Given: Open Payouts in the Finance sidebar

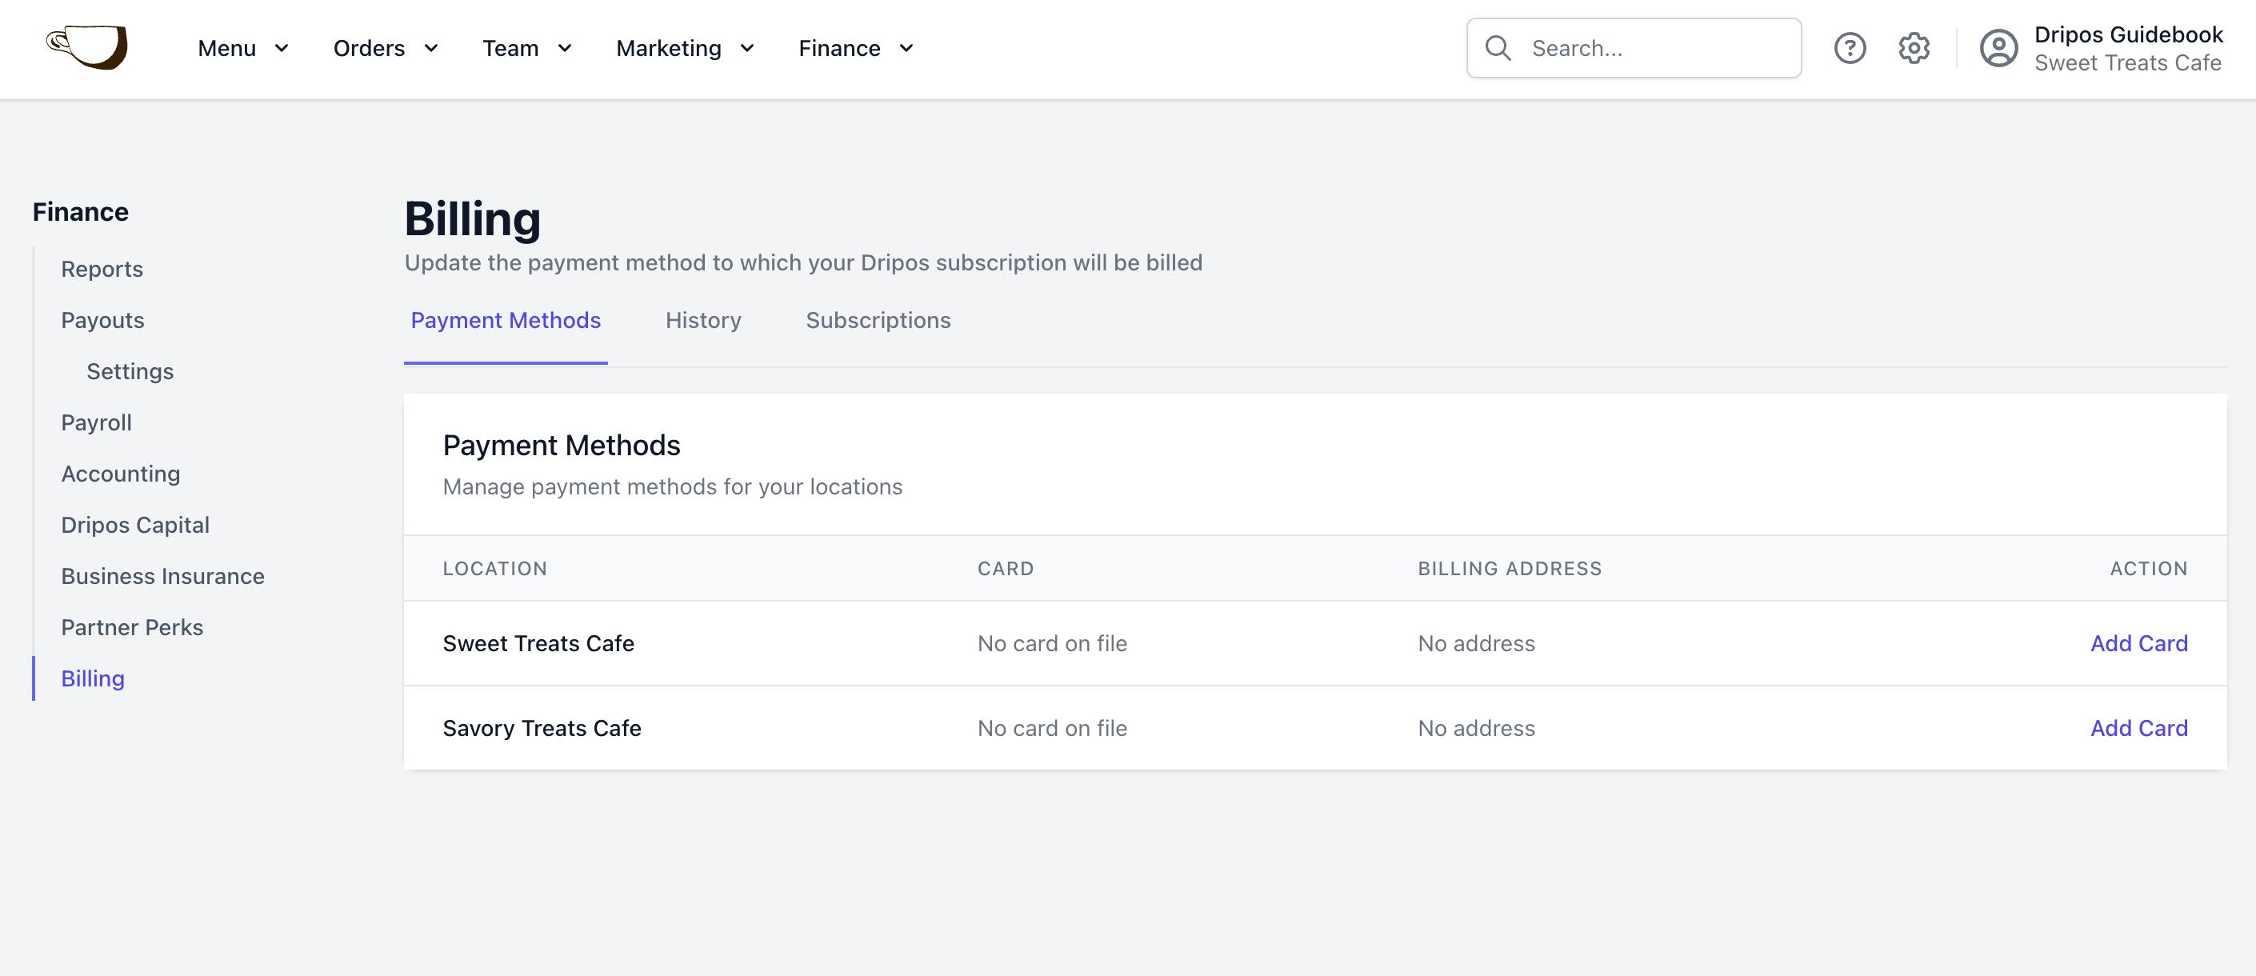Looking at the screenshot, I should [102, 321].
